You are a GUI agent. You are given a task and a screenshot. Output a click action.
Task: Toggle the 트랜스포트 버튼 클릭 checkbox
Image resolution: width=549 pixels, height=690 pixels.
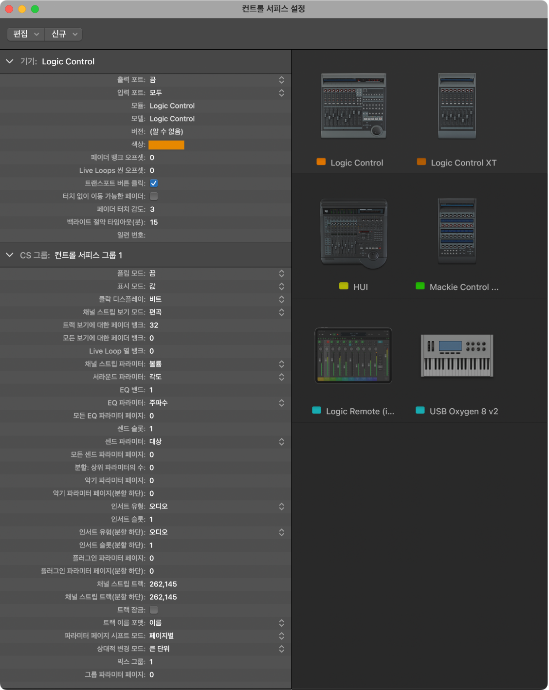coord(154,183)
